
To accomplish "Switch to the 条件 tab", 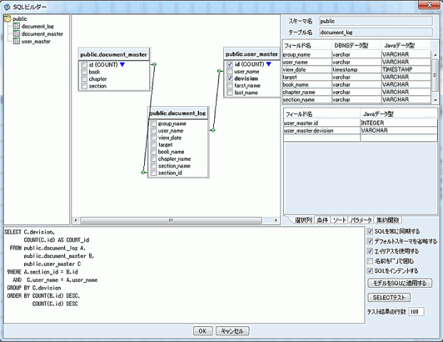I will point(322,220).
